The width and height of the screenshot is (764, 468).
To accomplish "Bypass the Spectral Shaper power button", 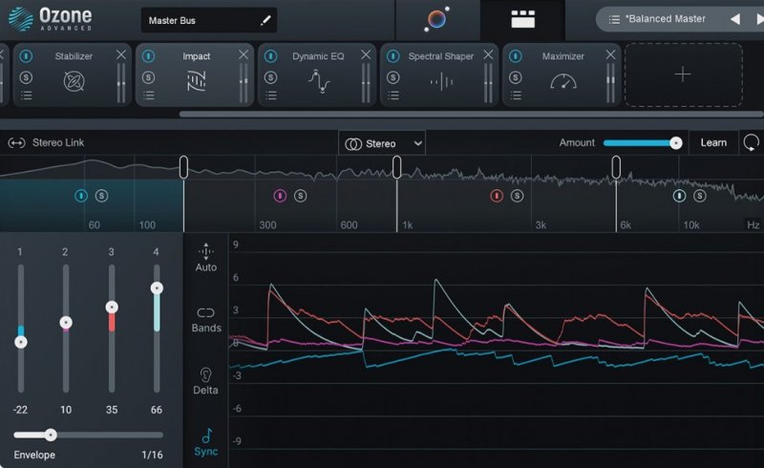I will click(x=393, y=56).
